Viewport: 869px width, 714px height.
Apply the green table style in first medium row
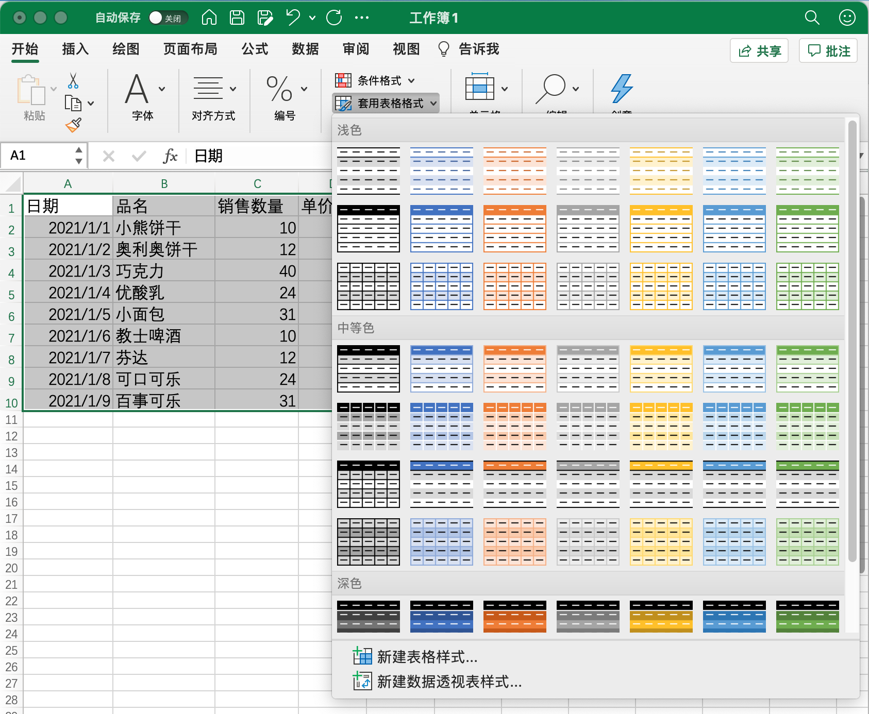pyautogui.click(x=808, y=369)
